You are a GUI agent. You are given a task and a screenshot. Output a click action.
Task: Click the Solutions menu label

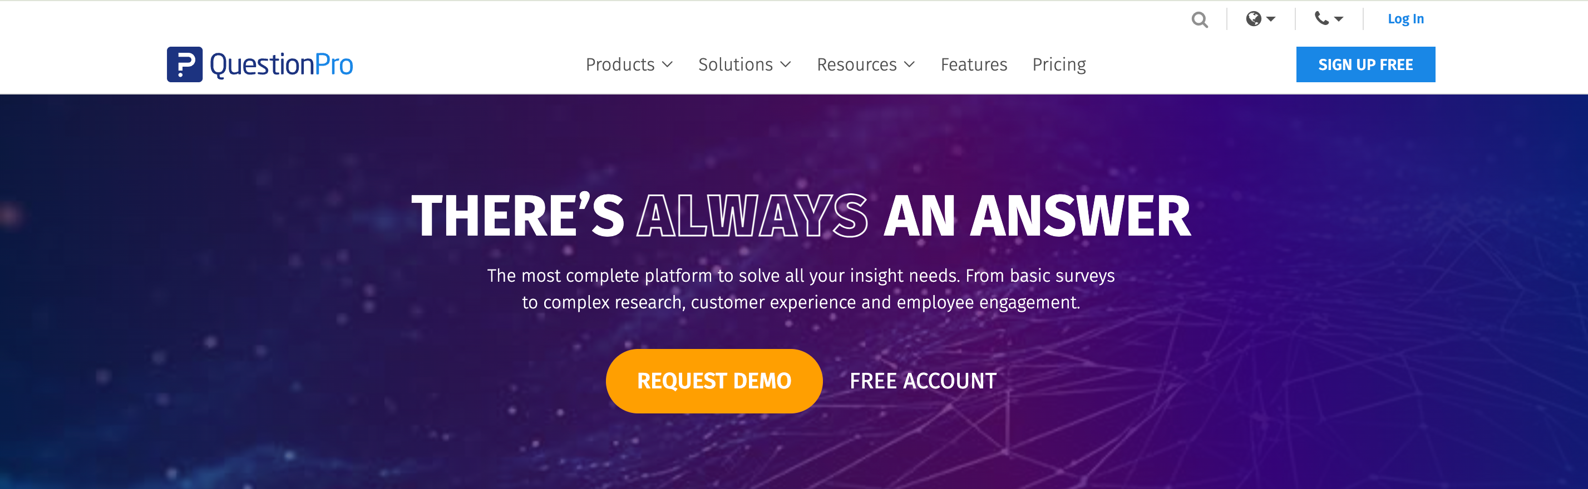[736, 64]
